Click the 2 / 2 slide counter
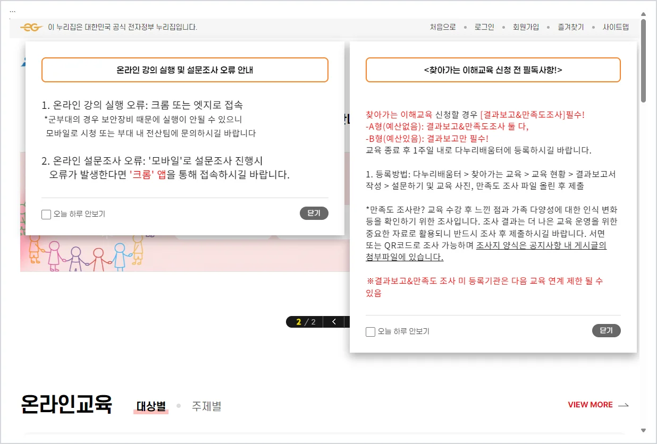Screen dimensions: 657x444 [x=306, y=322]
